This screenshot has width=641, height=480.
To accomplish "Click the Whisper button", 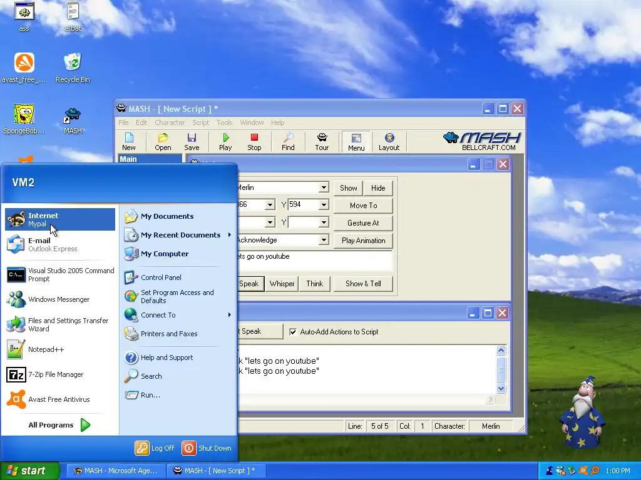I will (282, 284).
